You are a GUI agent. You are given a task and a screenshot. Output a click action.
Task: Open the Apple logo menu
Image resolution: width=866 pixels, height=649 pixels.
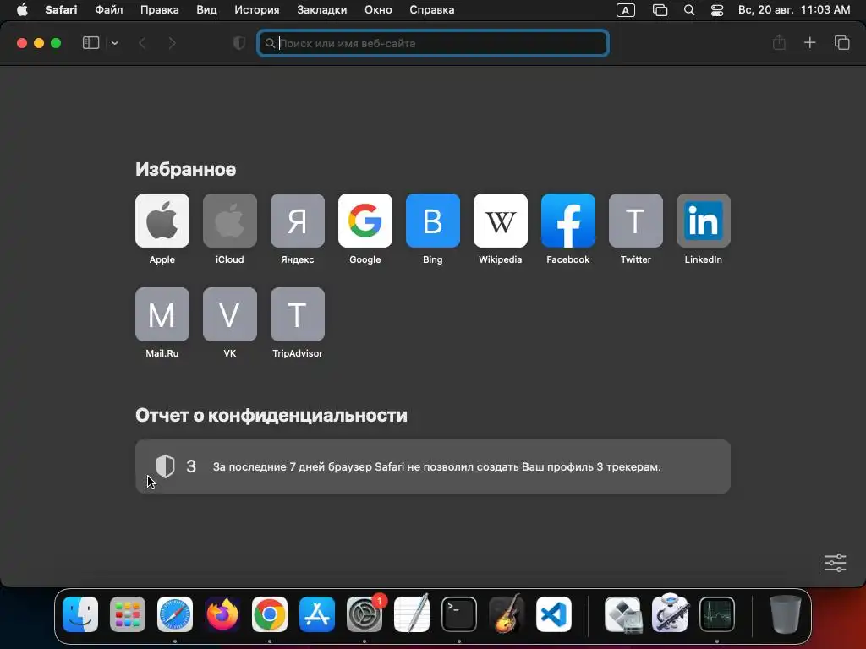22,10
